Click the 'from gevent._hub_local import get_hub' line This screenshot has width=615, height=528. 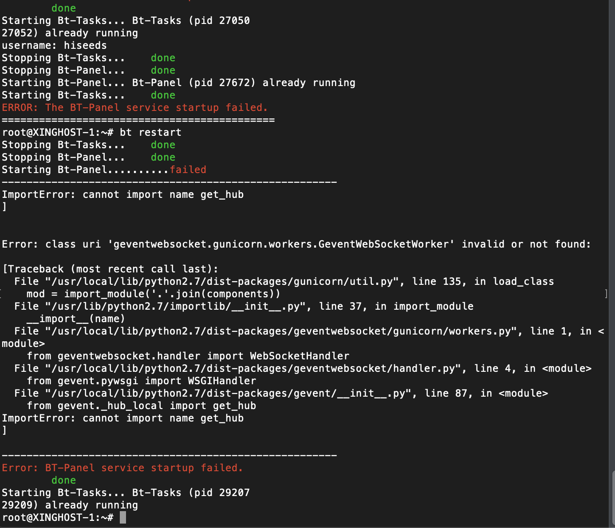(142, 406)
